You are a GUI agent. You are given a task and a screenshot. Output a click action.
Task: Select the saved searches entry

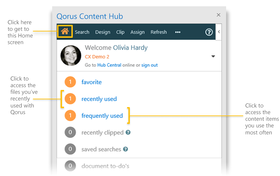tap(101, 149)
